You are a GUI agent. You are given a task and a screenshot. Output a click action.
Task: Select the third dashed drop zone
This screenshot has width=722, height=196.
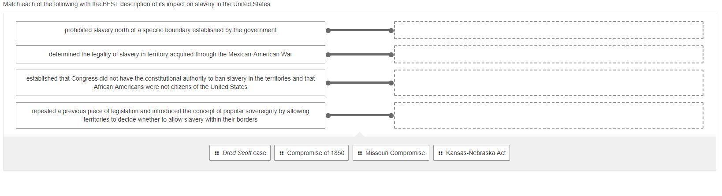(x=548, y=83)
